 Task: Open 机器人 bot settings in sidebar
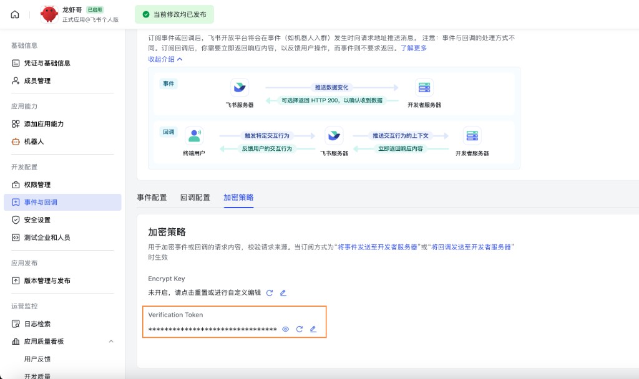click(x=34, y=142)
